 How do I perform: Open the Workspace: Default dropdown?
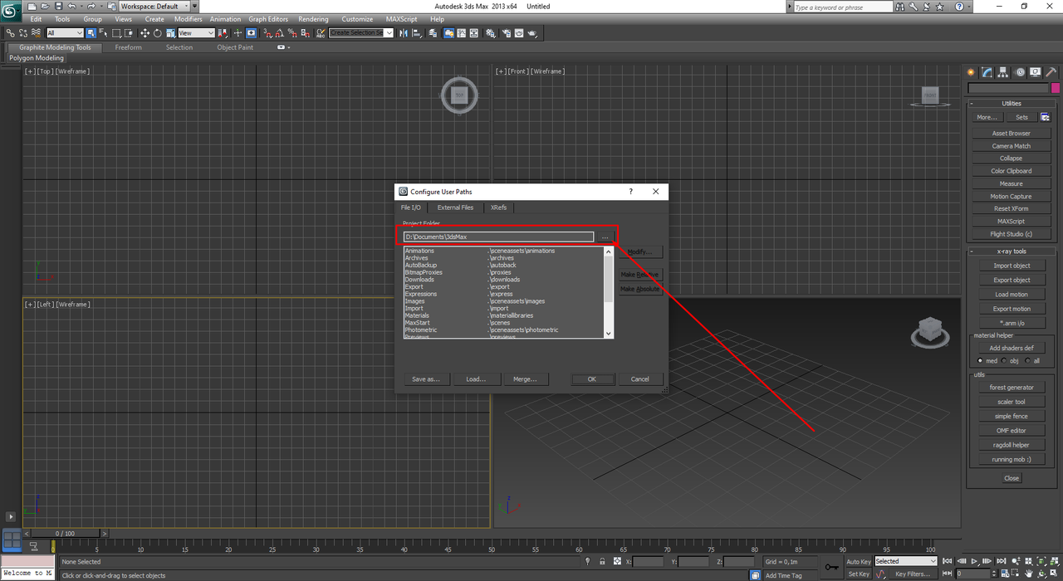click(153, 6)
